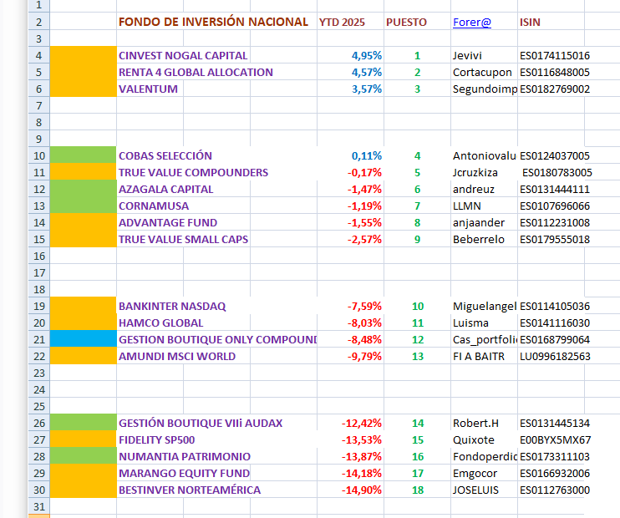Select row 10 via its row header
The width and height of the screenshot is (620, 518).
tap(38, 155)
